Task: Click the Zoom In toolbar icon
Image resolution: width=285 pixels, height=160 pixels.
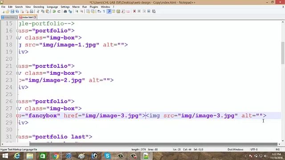Action: [x=77, y=12]
